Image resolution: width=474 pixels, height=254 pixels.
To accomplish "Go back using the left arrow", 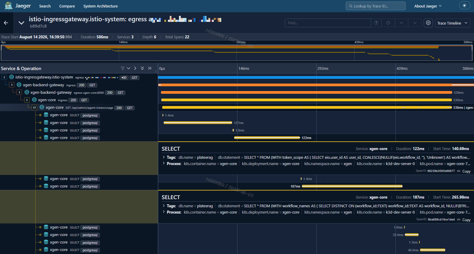I will (6, 23).
